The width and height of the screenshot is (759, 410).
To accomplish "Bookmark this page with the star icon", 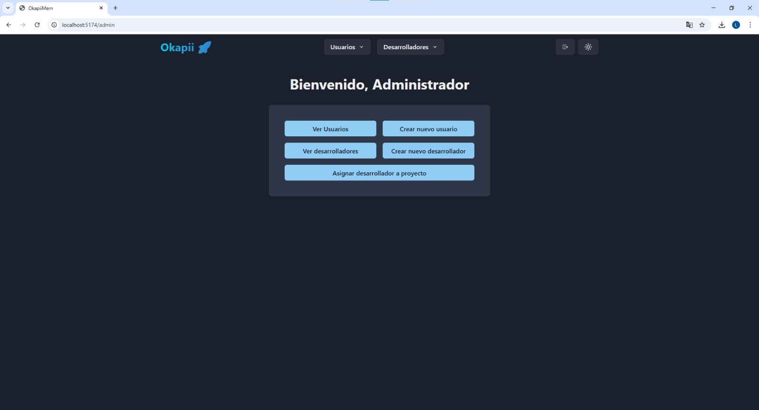I will tap(702, 25).
